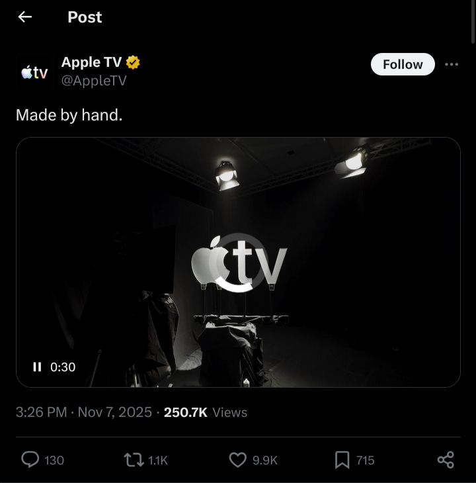Click the gold verified badge

[133, 62]
